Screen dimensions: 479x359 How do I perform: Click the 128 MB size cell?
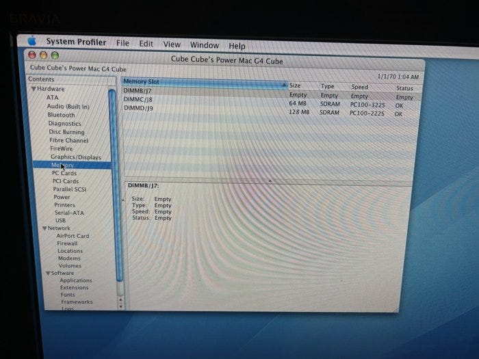point(299,112)
